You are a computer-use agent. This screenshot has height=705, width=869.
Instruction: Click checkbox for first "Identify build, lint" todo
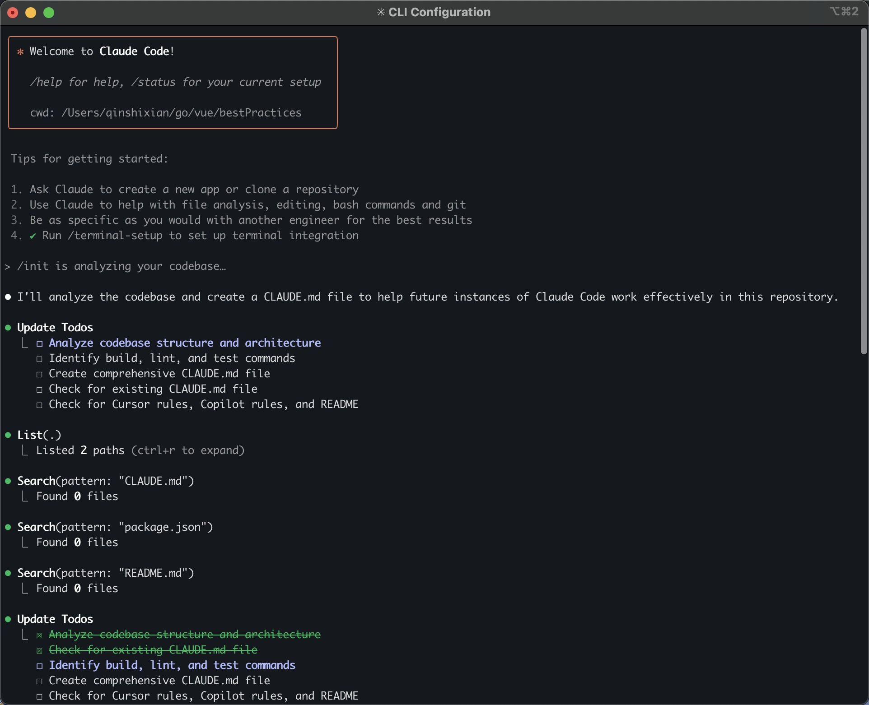point(40,359)
